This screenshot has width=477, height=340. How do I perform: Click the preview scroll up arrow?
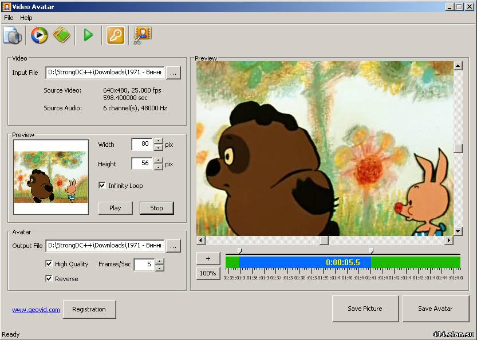click(458, 66)
